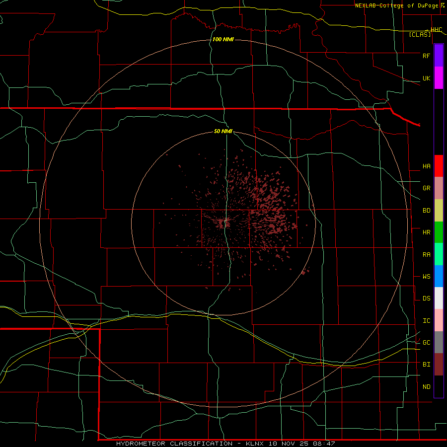Click the HHC product label
The width and height of the screenshot is (447, 447).
[437, 30]
